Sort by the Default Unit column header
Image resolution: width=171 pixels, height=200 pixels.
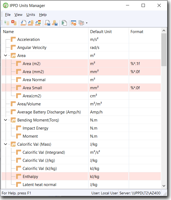(101, 32)
